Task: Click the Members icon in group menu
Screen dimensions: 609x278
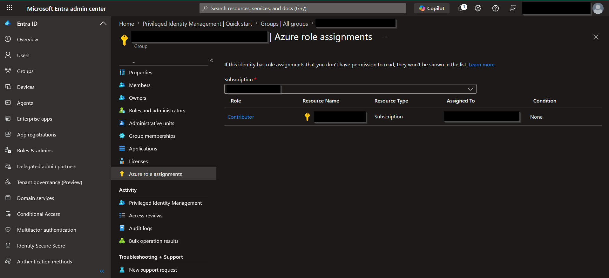Action: click(122, 85)
